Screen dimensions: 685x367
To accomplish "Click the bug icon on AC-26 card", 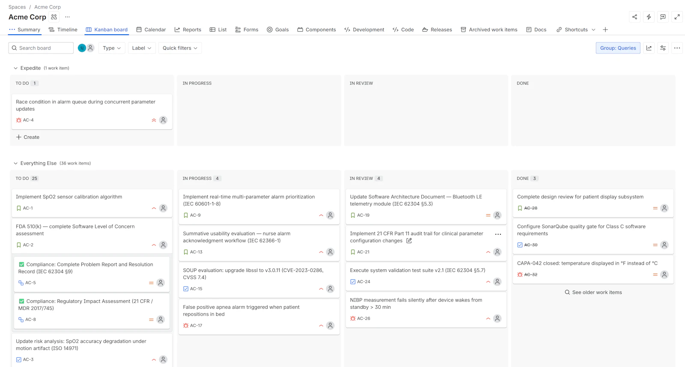I will click(353, 319).
